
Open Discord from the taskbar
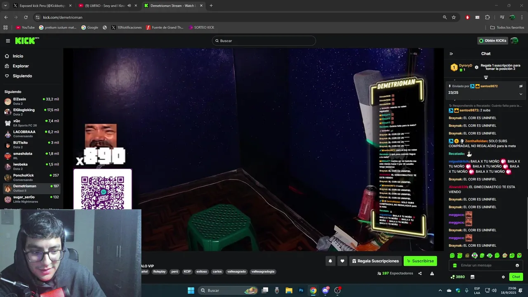325,290
